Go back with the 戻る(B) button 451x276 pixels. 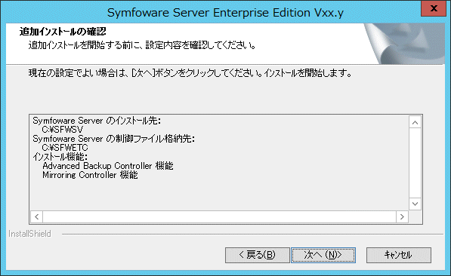coord(257,255)
